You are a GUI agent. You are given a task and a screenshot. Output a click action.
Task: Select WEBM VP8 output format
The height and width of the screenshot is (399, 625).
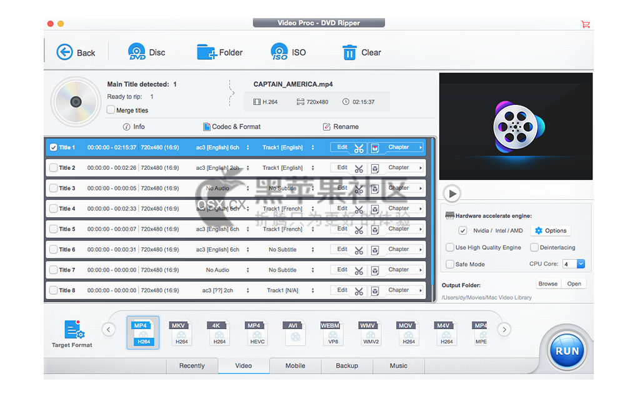[x=332, y=333]
